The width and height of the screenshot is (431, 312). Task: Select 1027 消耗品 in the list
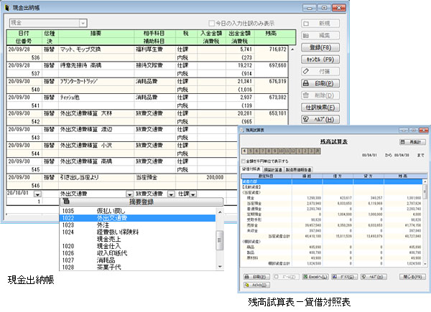point(137,260)
